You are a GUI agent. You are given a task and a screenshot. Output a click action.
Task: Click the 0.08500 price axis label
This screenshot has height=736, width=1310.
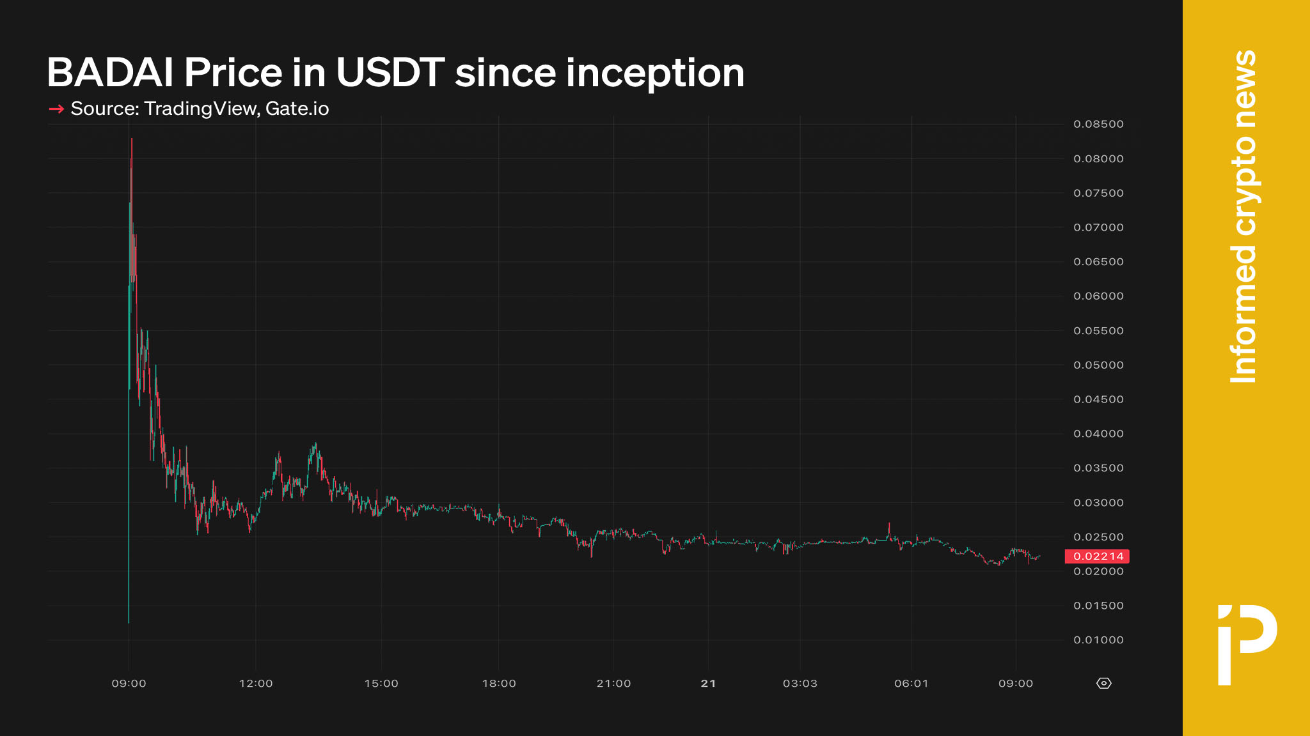click(1098, 124)
